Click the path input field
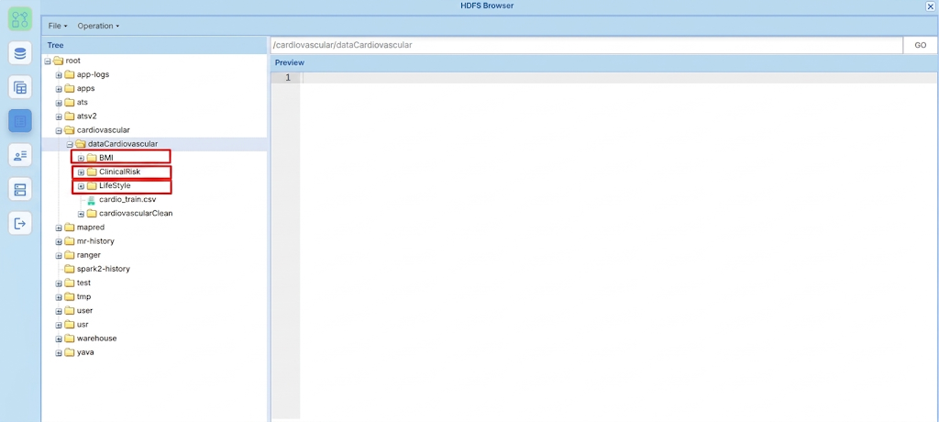The image size is (939, 422). tap(586, 45)
